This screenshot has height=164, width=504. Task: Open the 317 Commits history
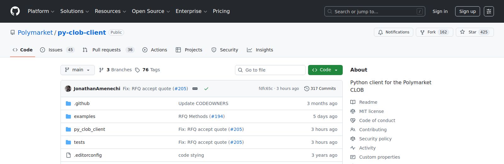coord(320,89)
